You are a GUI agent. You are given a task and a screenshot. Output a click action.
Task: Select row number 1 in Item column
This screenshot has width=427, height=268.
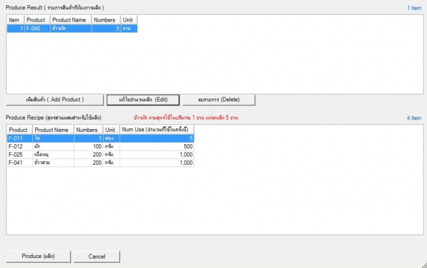click(16, 28)
